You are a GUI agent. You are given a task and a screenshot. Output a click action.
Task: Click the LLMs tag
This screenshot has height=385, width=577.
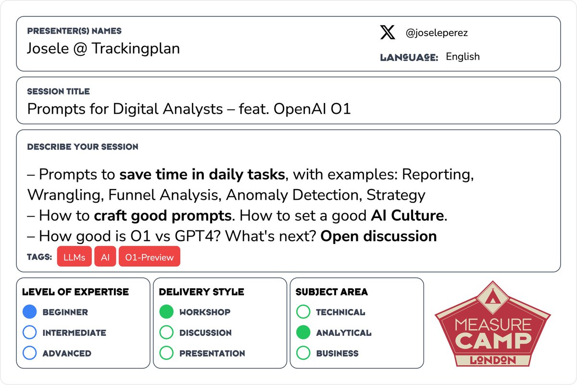tap(74, 257)
